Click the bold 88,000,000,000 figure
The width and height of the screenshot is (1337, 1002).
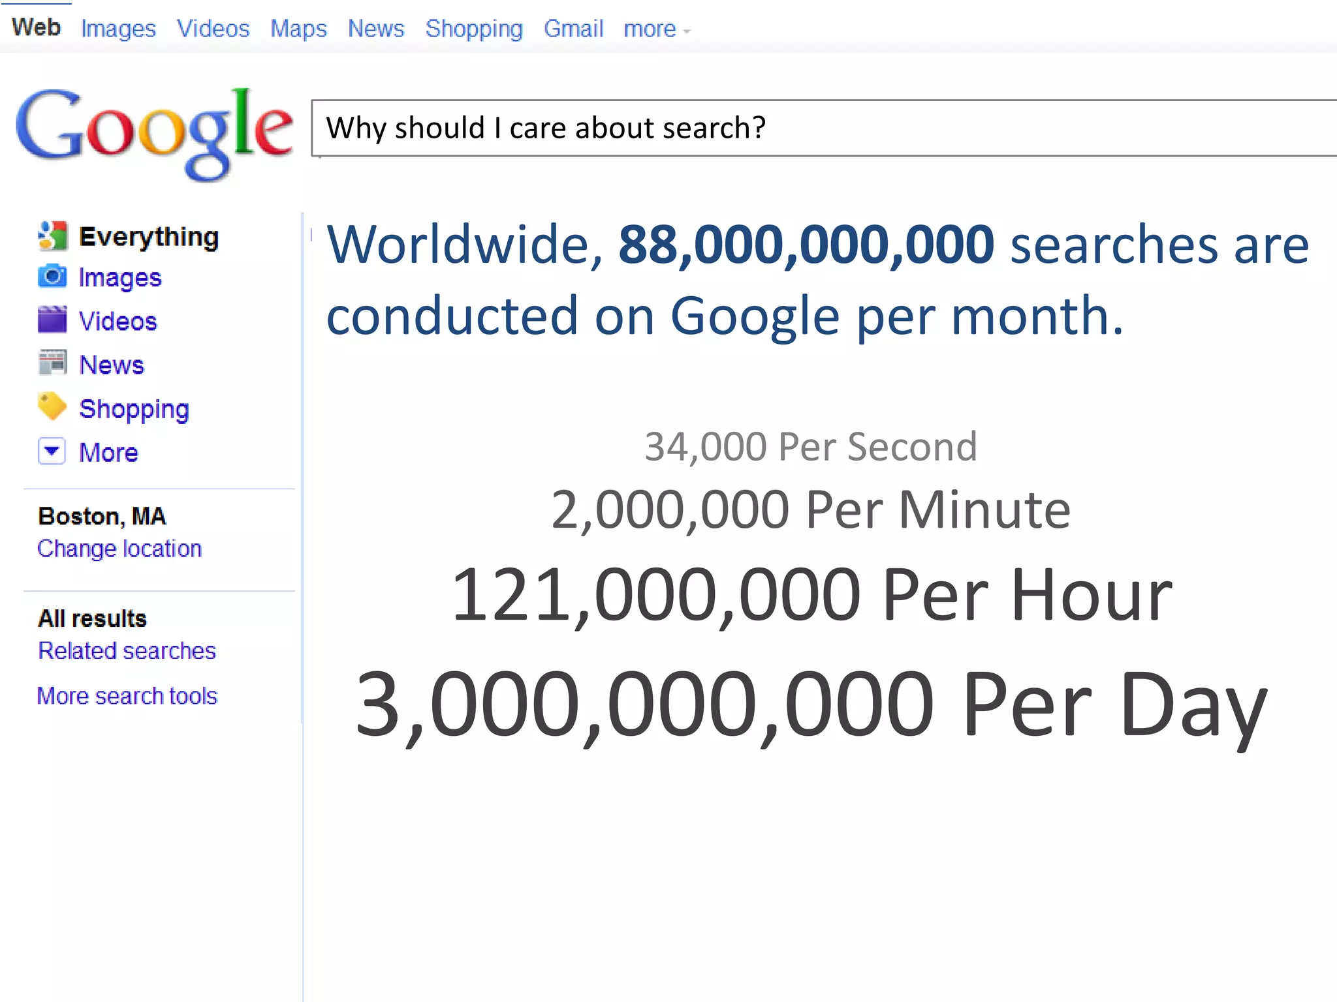[x=806, y=245]
